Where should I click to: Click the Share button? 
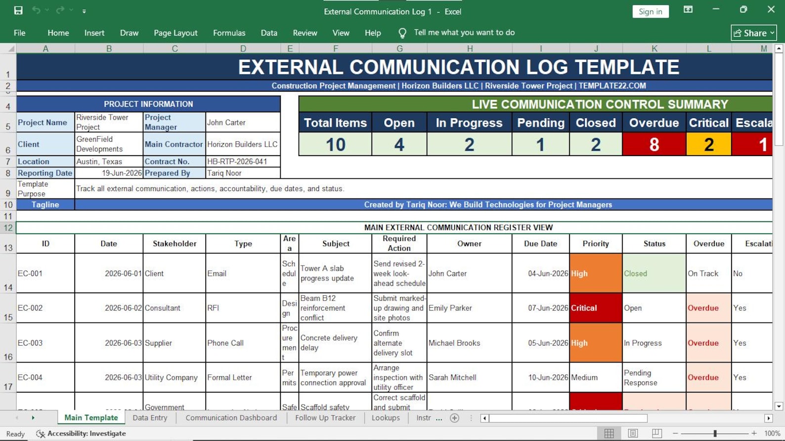(x=754, y=33)
